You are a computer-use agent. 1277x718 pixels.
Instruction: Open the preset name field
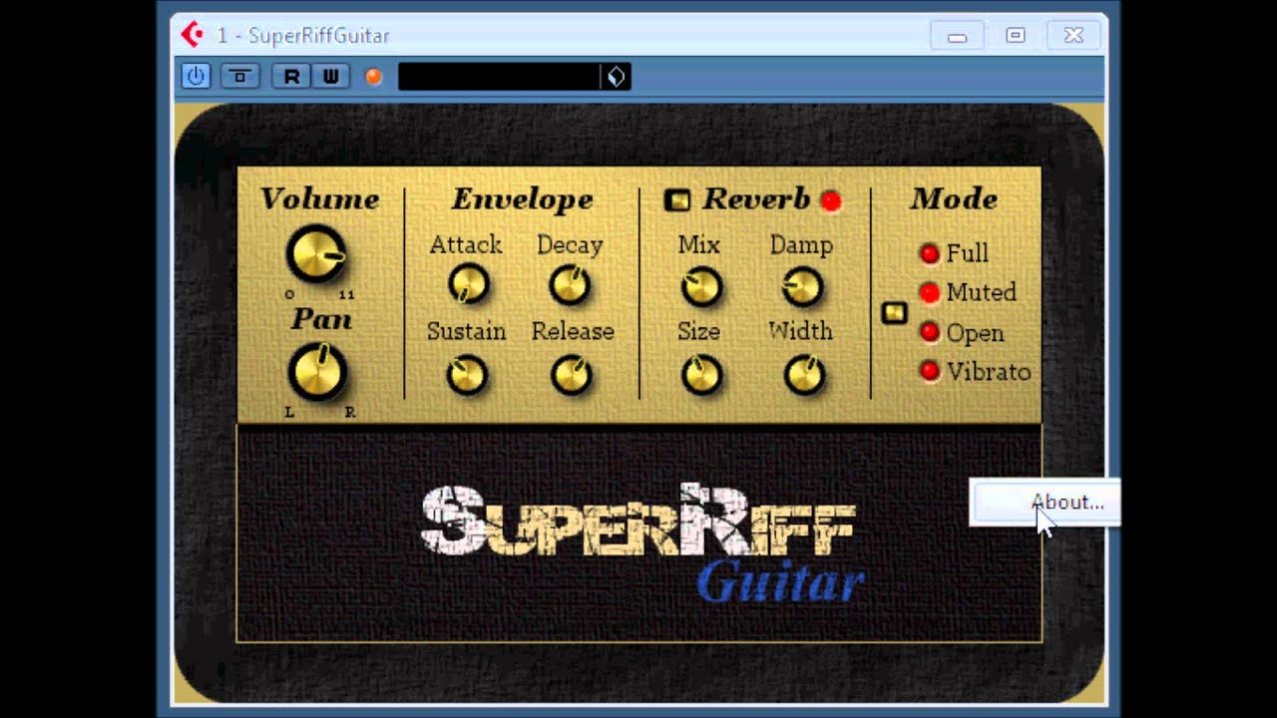498,77
